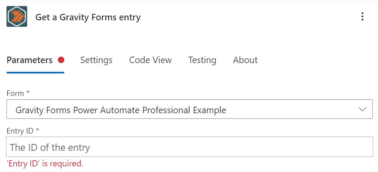Go to the Testing tab
Image resolution: width=378 pixels, height=172 pixels.
click(x=202, y=60)
